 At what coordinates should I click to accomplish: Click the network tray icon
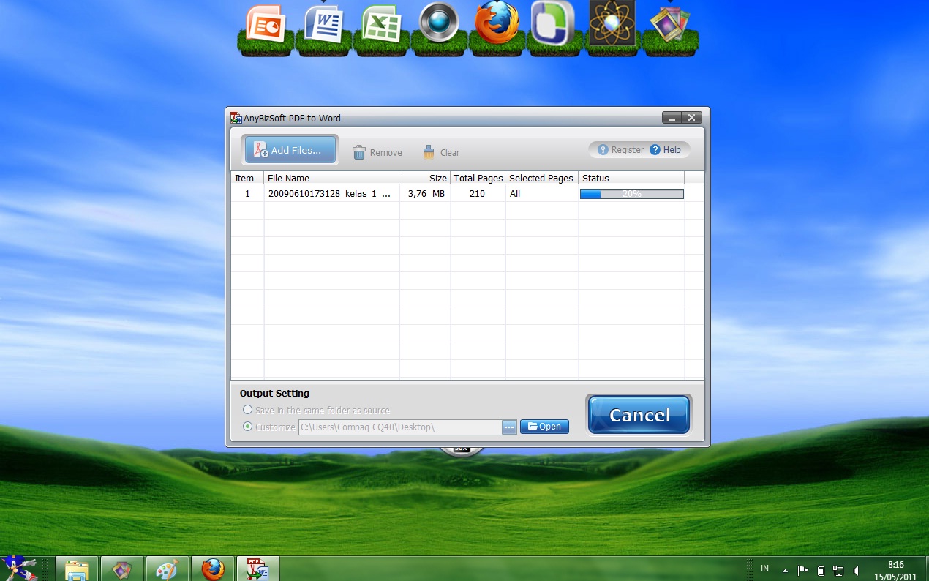click(x=838, y=570)
